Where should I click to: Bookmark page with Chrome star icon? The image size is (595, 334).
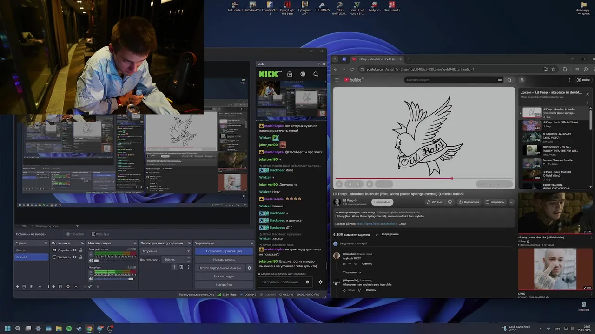pyautogui.click(x=553, y=69)
